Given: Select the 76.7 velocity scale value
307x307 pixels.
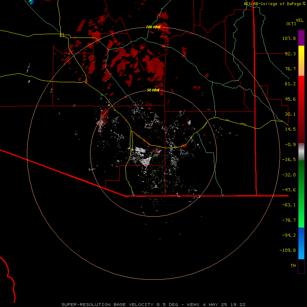Looking at the screenshot, I should 290,69.
